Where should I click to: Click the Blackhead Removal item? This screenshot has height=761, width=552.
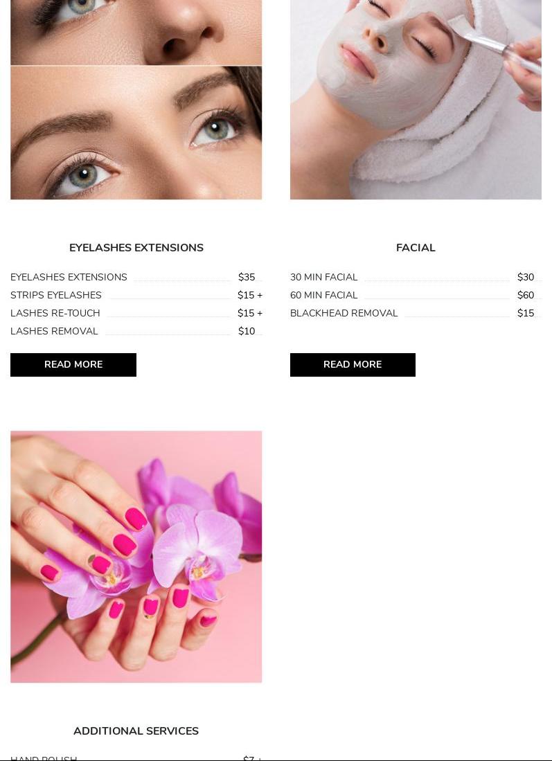pos(344,313)
